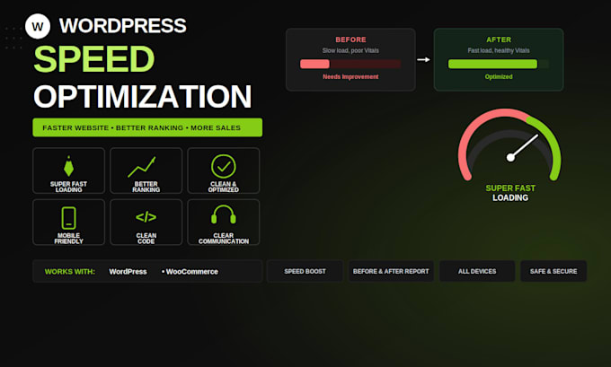Click the checkmark circle Clean & Optimized icon
Image resolution: width=611 pixels, height=367 pixels.
[x=223, y=166]
